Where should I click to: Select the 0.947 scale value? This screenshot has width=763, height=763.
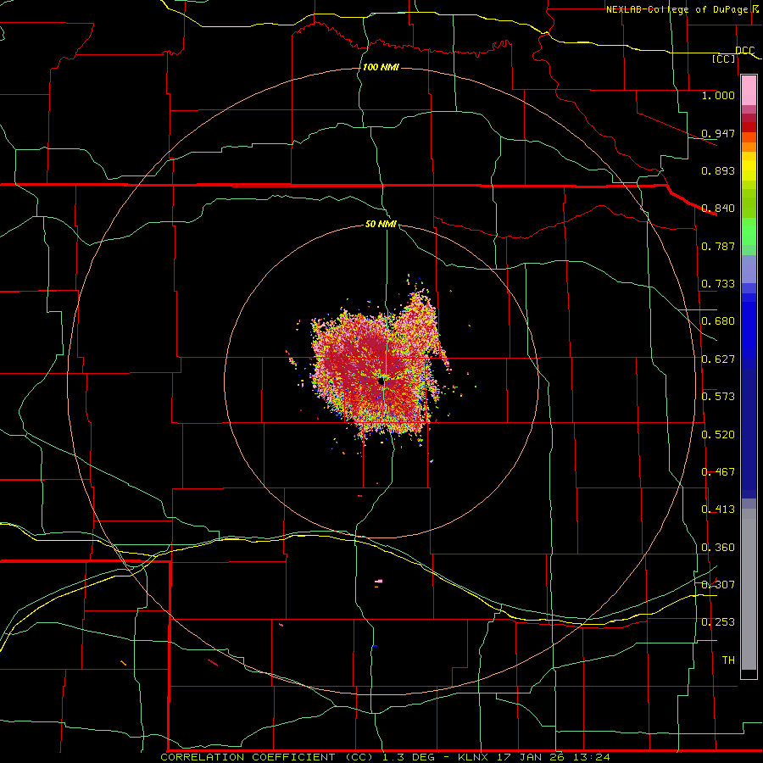[718, 133]
